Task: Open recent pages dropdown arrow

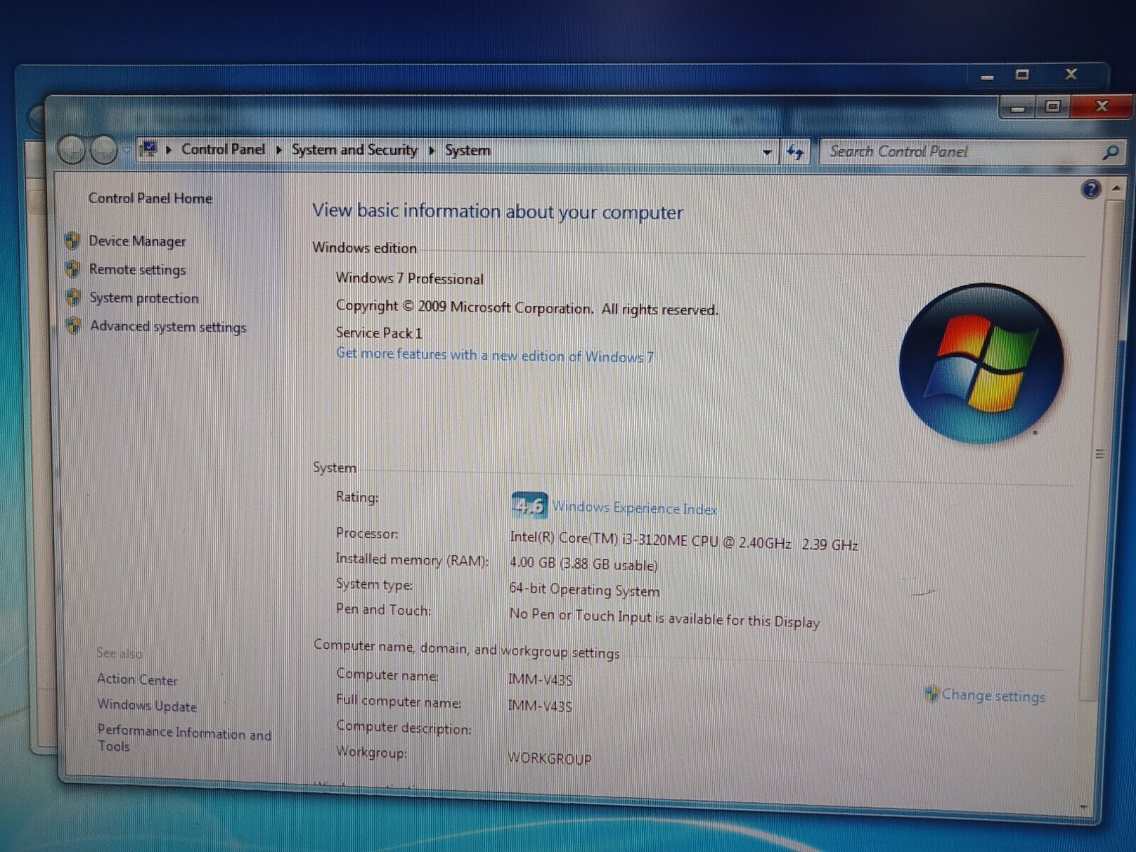Action: (x=126, y=151)
